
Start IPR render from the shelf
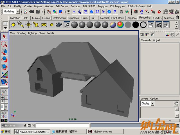coord(159,25)
